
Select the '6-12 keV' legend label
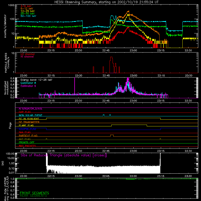pyautogui.click(x=27, y=9)
